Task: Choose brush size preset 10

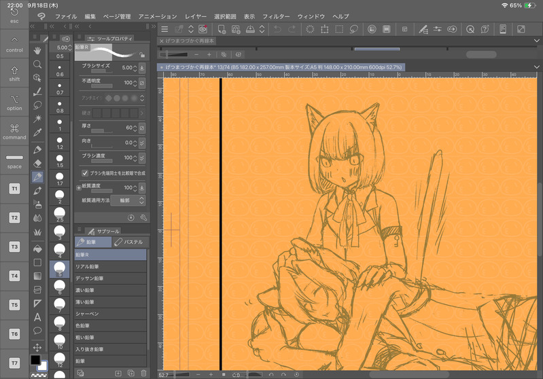Action: click(60, 342)
